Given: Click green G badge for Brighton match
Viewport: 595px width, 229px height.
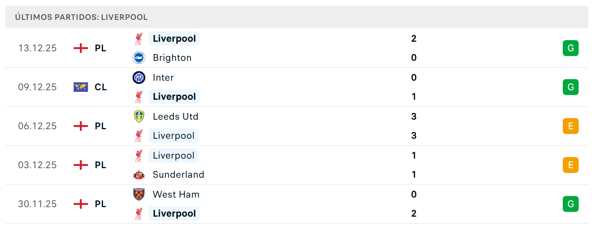Looking at the screenshot, I should click(x=570, y=48).
